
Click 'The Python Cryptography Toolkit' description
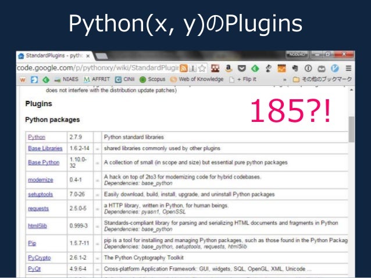[x=144, y=258]
